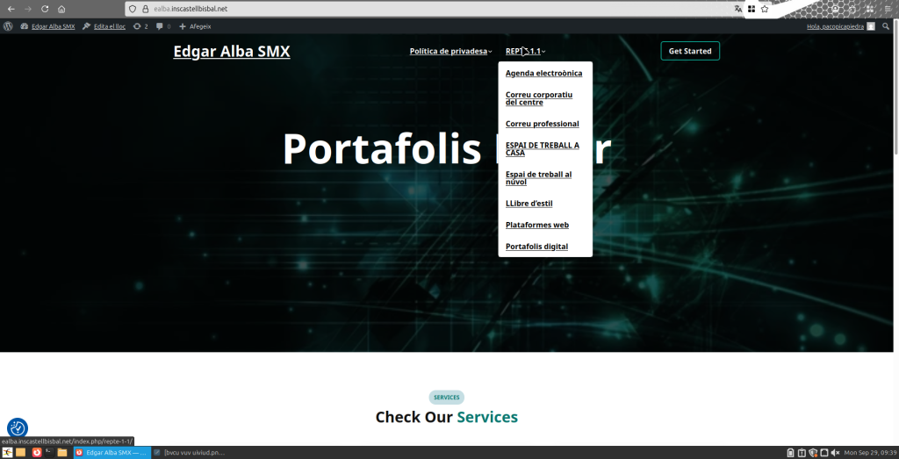Open the comments bubble in admin bar

(163, 26)
